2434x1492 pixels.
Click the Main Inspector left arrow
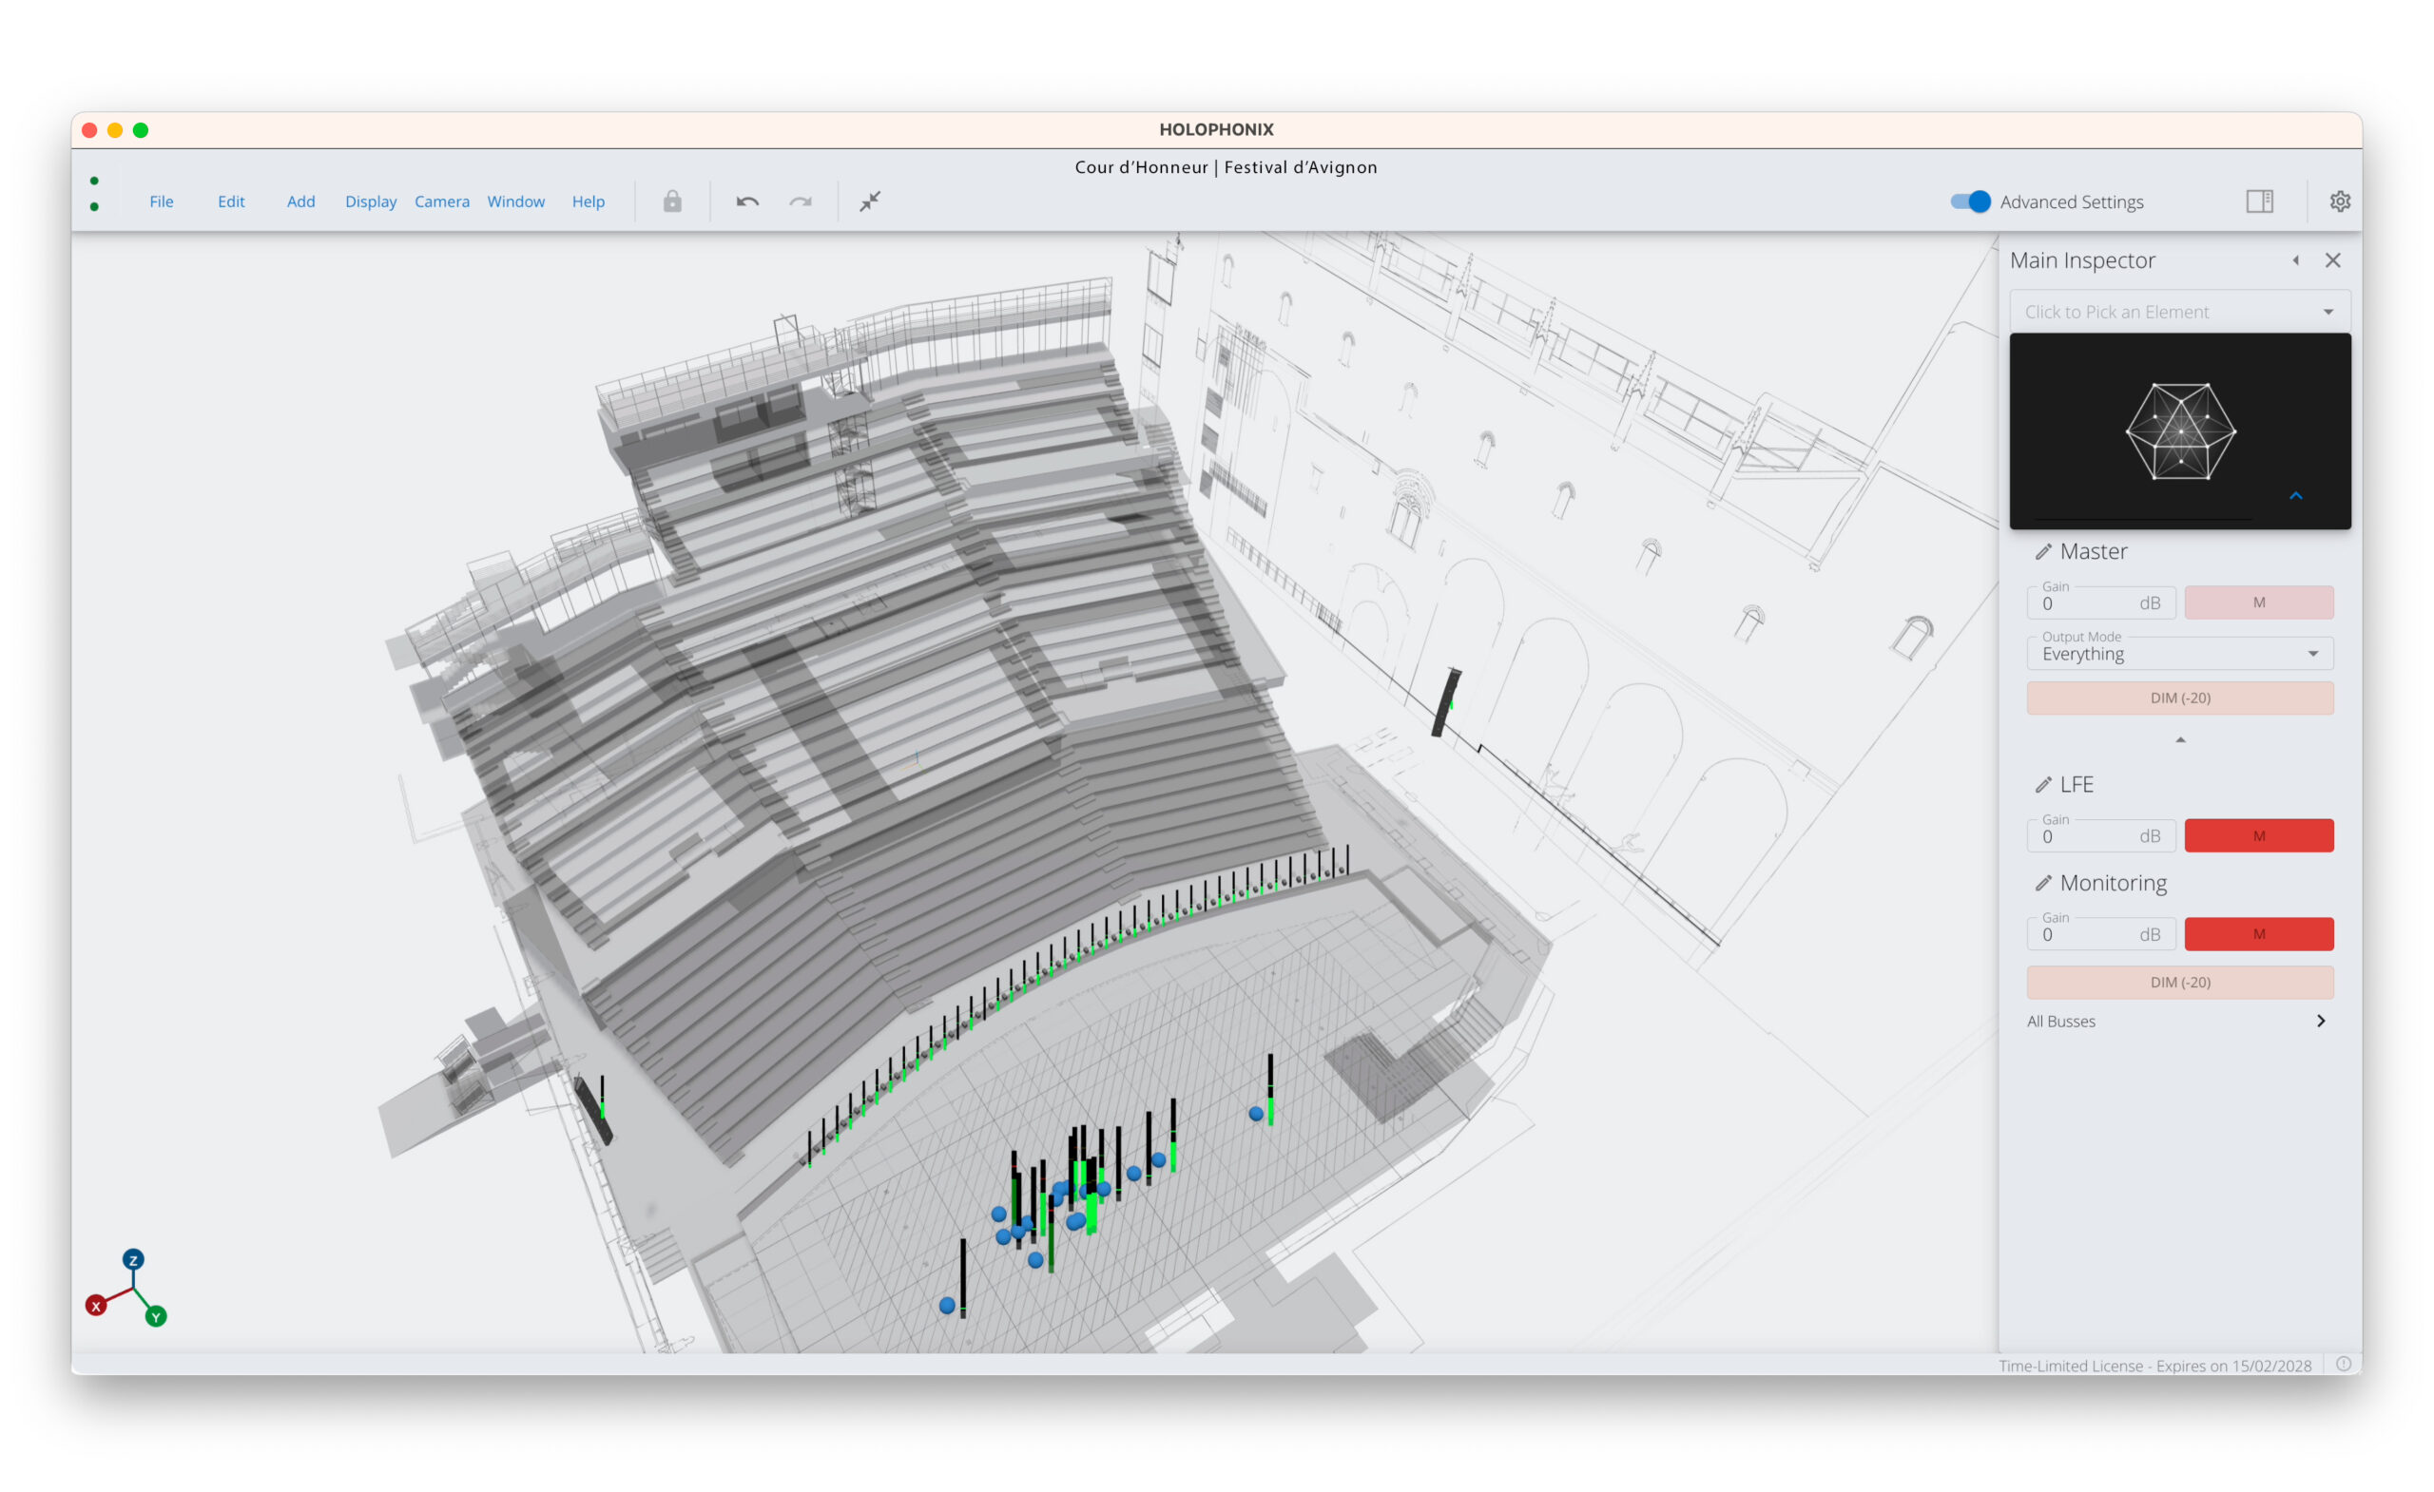coord(2296,259)
